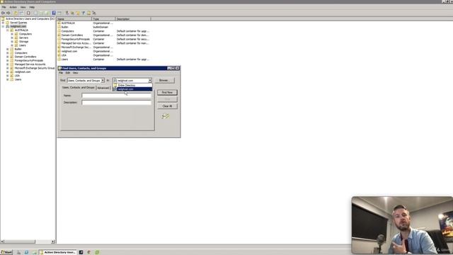Select the AUSTRALIA tree item
Screen dimensions: 453x255
point(21,30)
